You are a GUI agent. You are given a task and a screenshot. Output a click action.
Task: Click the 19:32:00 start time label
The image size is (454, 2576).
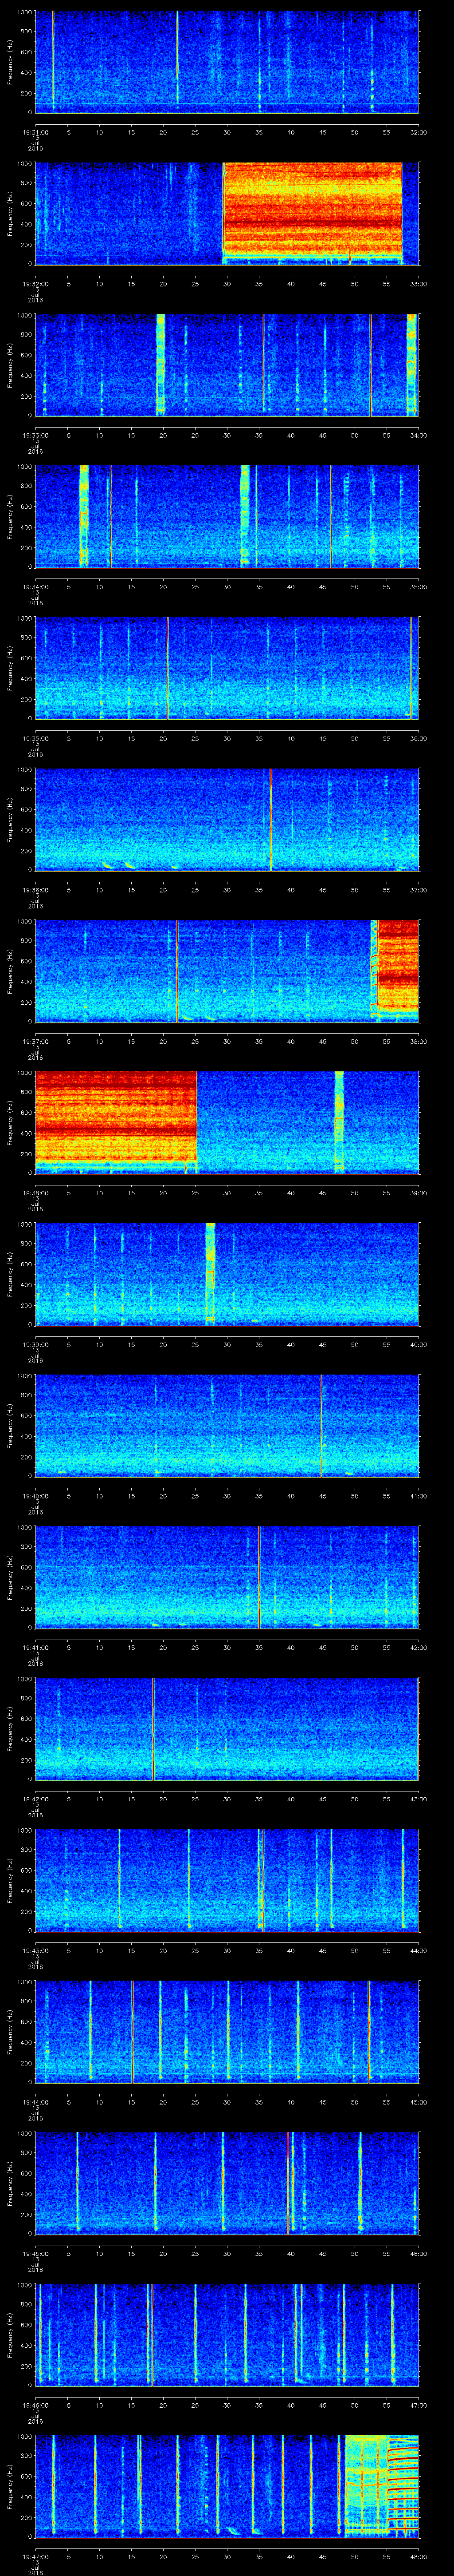[35, 284]
